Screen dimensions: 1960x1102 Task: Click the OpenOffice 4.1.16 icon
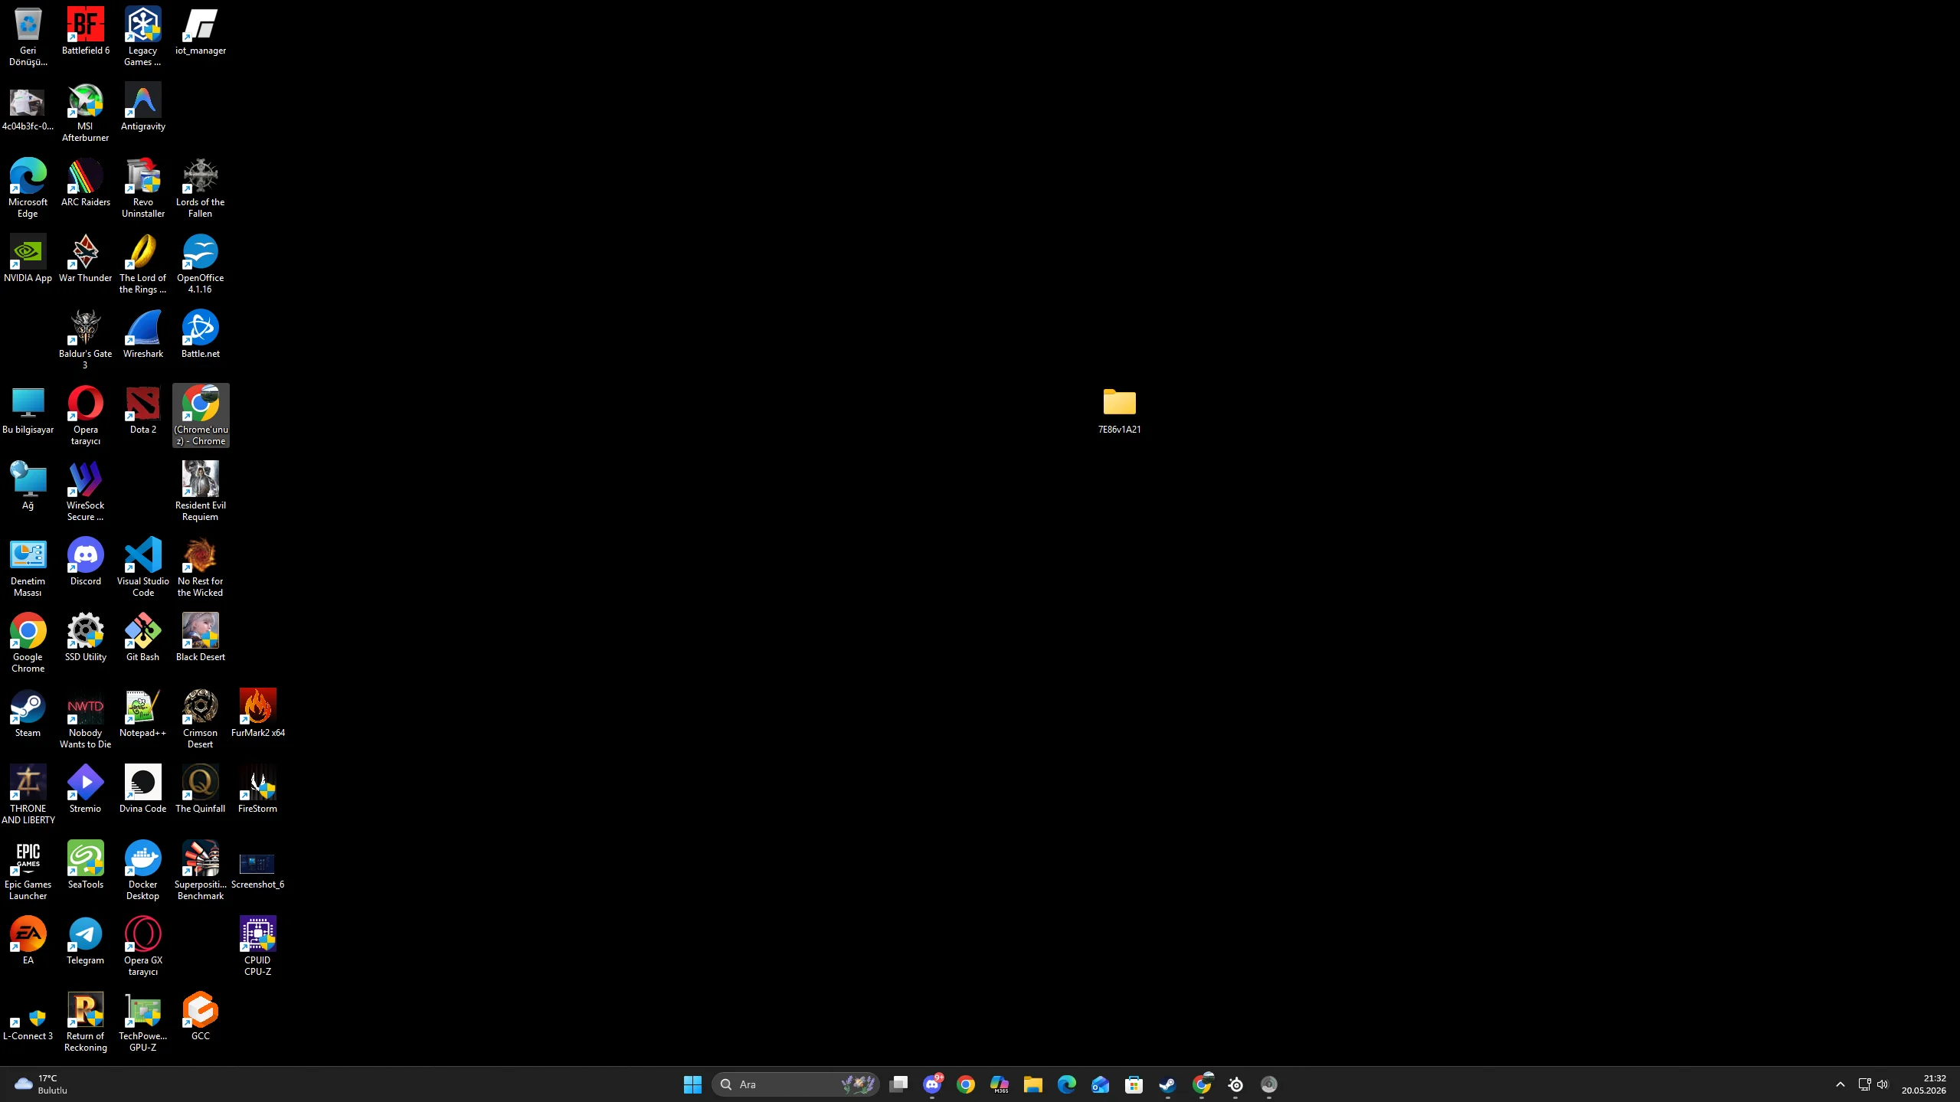200,264
